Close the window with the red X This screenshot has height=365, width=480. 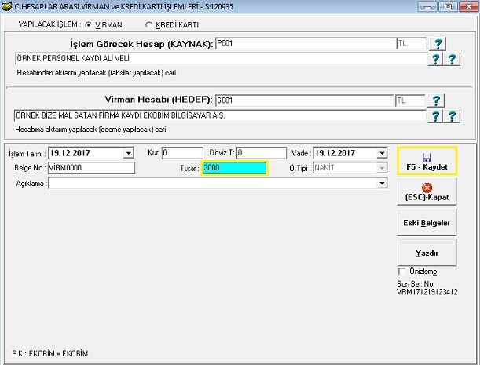pyautogui.click(x=469, y=6)
